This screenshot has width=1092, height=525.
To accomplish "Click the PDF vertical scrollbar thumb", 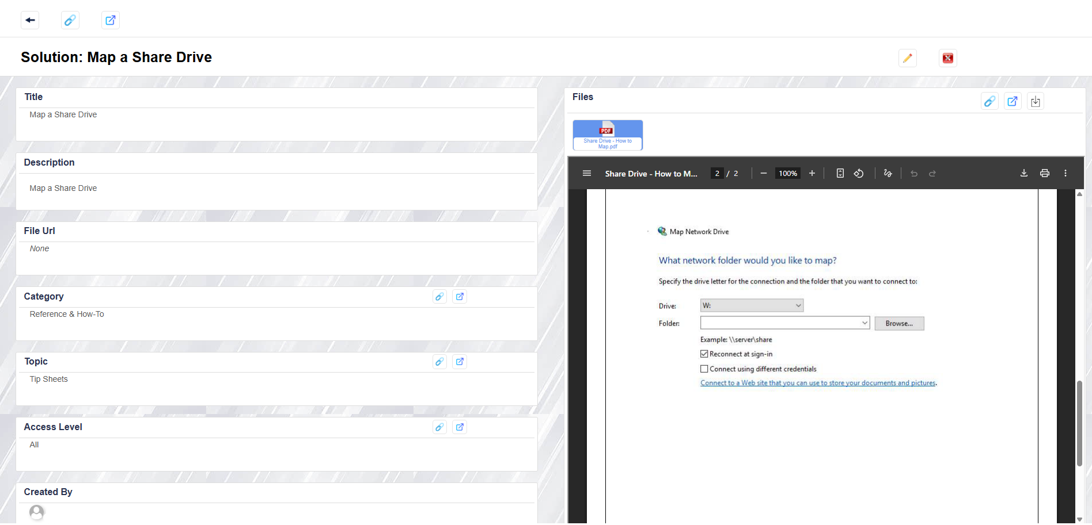I will [1079, 423].
